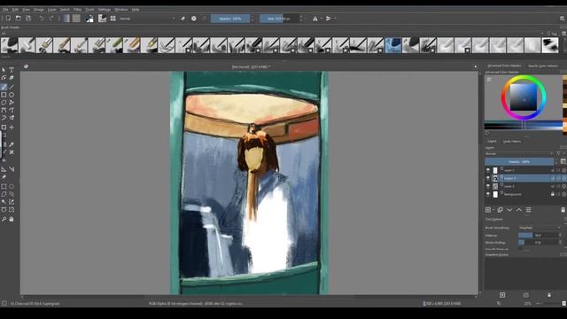Open the Help menu

(136, 10)
